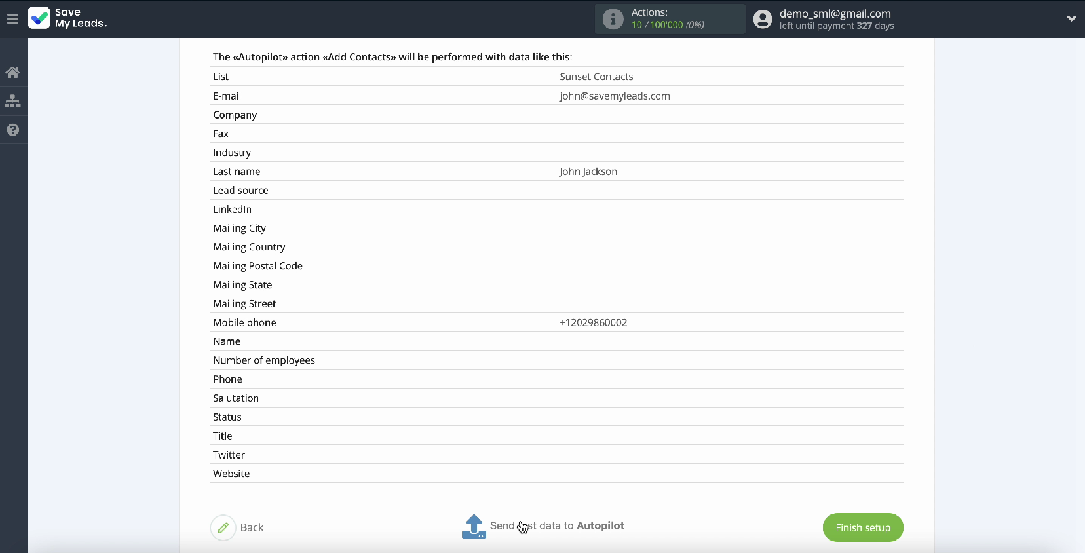Click the Actions 10/100'000 counter

click(x=667, y=25)
